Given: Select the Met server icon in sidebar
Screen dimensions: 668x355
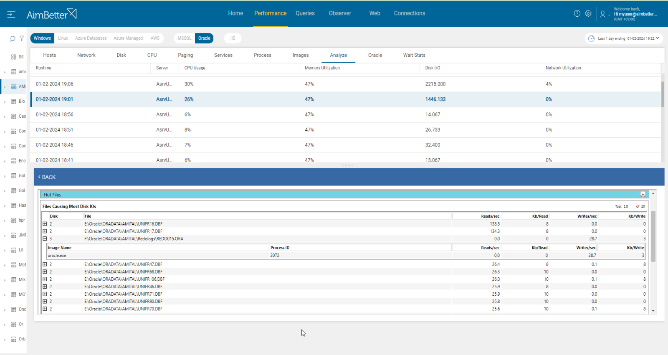Looking at the screenshot, I should (14, 265).
